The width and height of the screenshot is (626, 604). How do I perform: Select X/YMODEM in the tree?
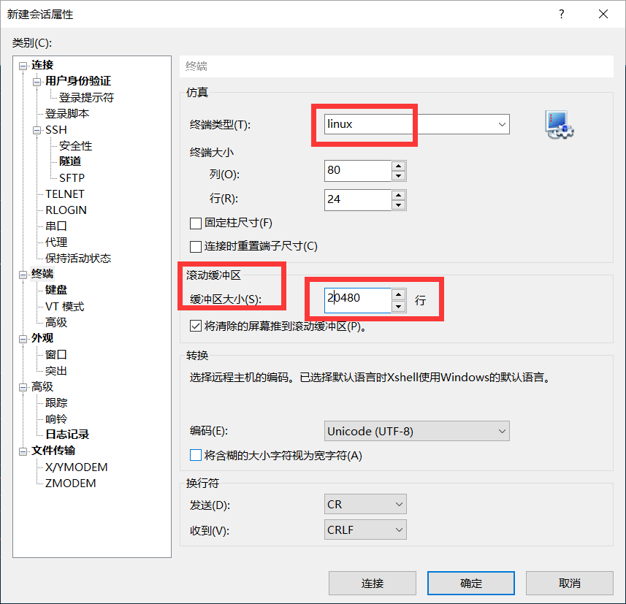pos(76,467)
